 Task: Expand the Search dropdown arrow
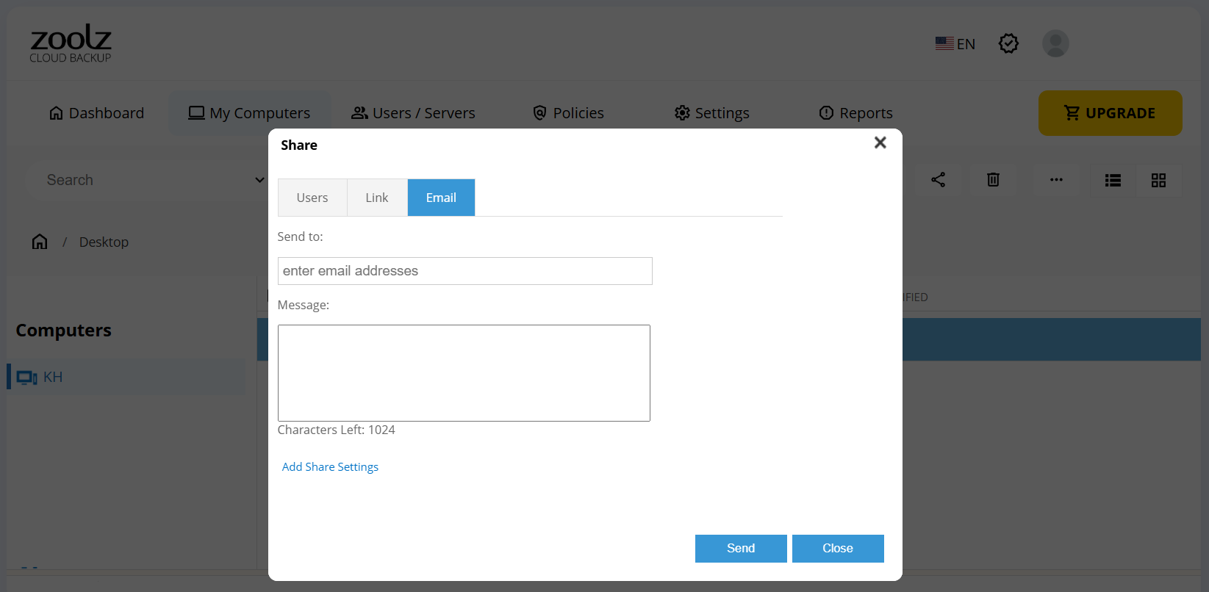259,180
